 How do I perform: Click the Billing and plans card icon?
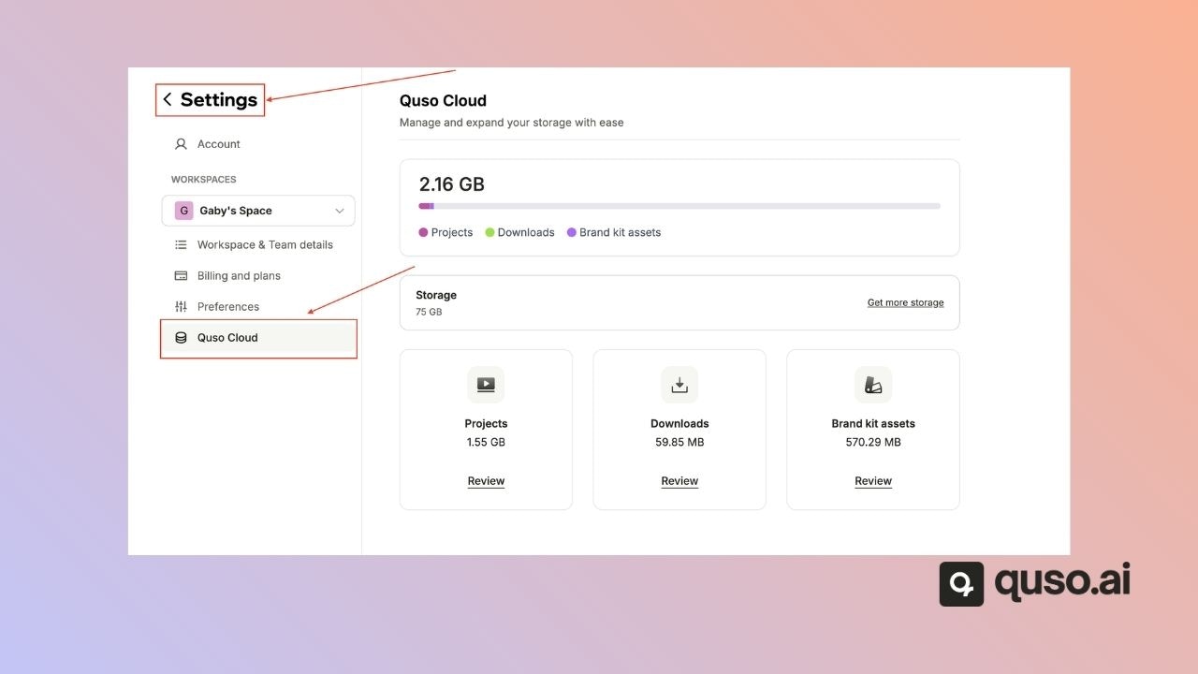[181, 275]
